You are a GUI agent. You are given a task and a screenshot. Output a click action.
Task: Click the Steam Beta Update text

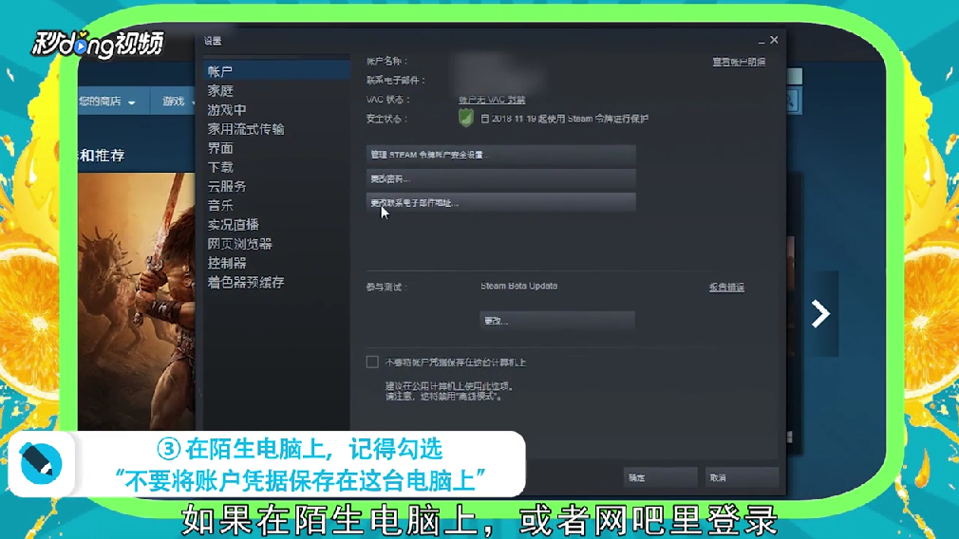coord(518,286)
